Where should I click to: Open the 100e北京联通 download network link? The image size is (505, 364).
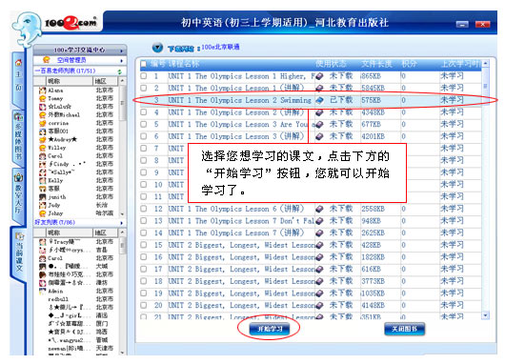(x=221, y=47)
